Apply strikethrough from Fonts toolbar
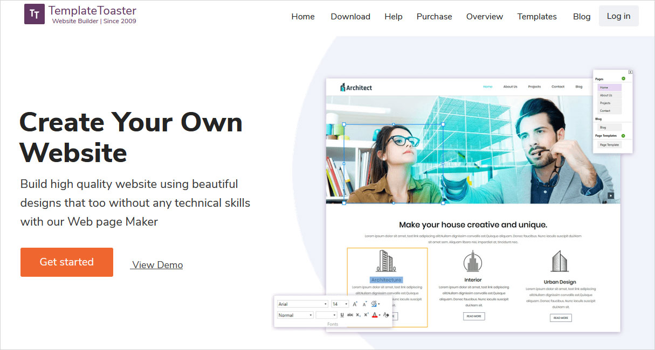Viewport: 655px width, 350px height. pos(350,315)
